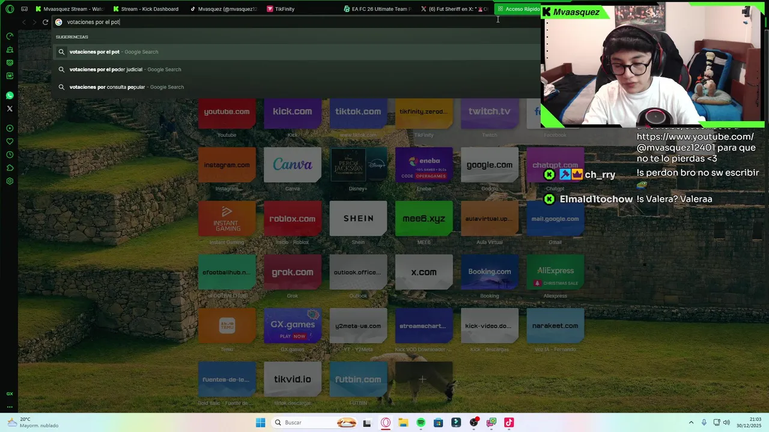Image resolution: width=769 pixels, height=432 pixels.
Task: Open the mail.google.com speed dial tile
Action: 555,218
